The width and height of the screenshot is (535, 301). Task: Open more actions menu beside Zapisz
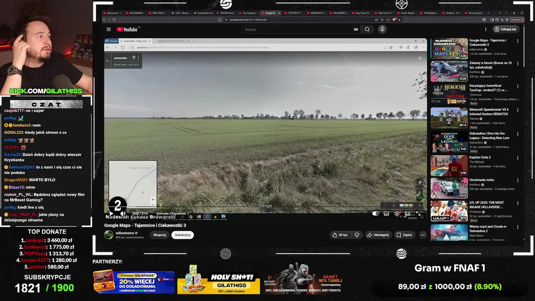pos(423,235)
